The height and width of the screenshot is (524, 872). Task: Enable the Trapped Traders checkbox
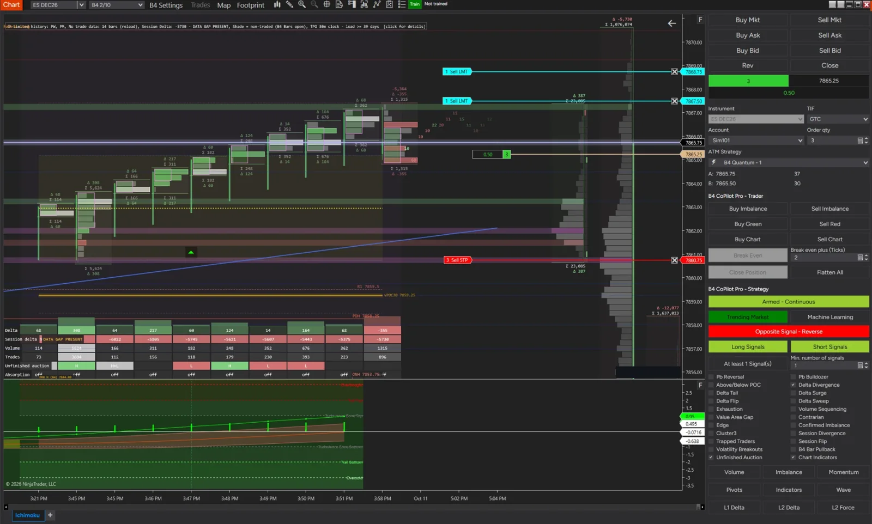click(x=711, y=441)
